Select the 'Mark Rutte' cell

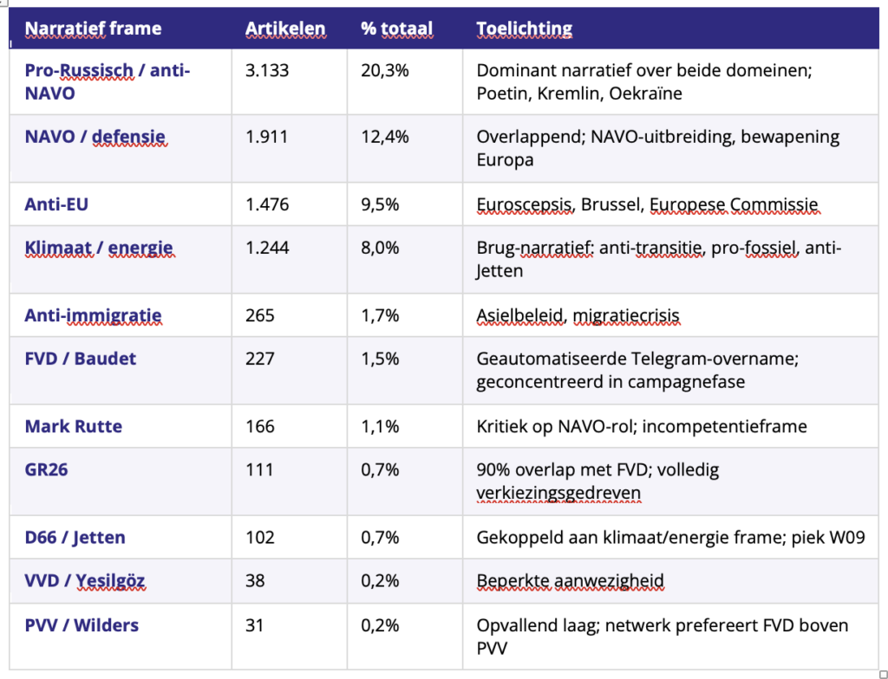74,426
